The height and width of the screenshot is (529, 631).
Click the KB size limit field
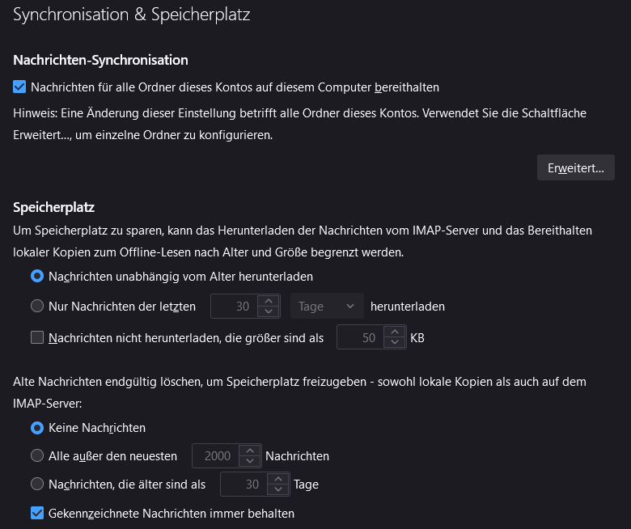359,338
